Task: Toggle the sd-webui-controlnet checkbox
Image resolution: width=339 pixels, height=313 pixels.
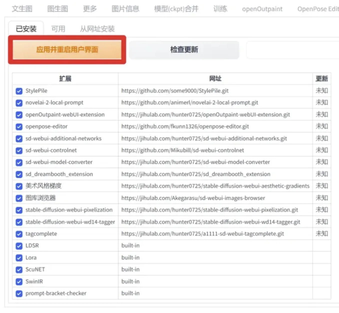Action: coord(19,150)
